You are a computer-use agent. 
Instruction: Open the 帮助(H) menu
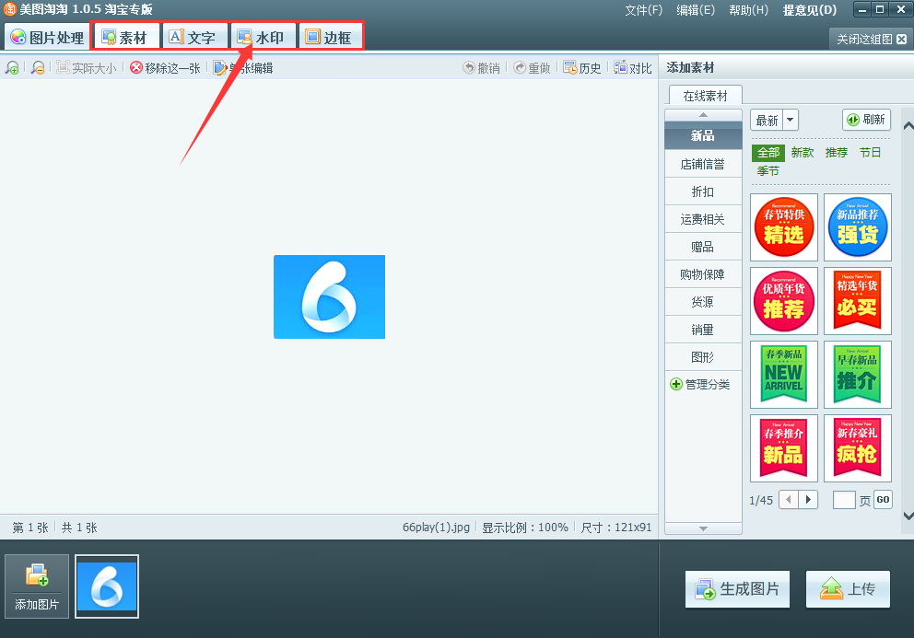pyautogui.click(x=748, y=10)
